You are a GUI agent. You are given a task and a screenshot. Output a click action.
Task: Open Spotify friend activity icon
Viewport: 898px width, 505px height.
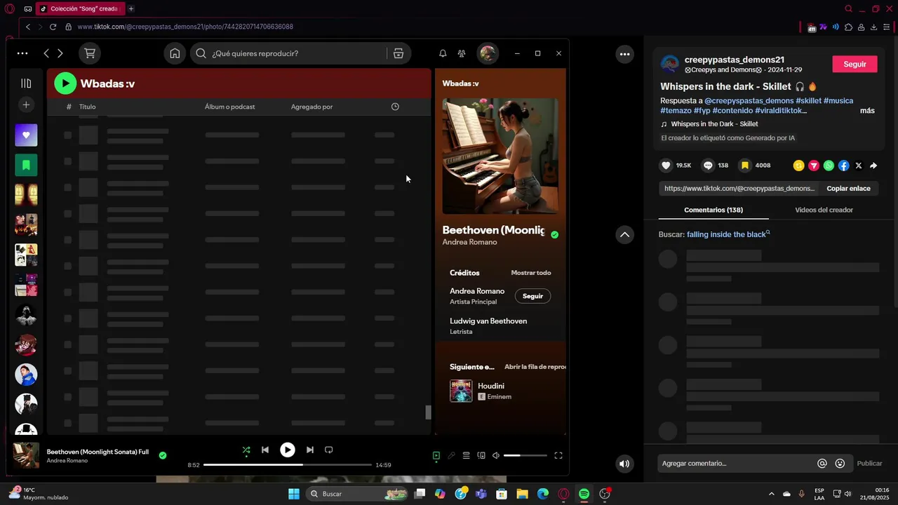coord(462,53)
